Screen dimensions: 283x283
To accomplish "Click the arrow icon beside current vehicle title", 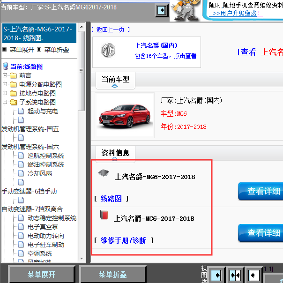I will click(x=162, y=10).
